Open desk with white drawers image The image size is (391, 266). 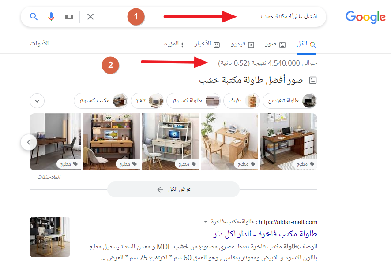(289, 141)
